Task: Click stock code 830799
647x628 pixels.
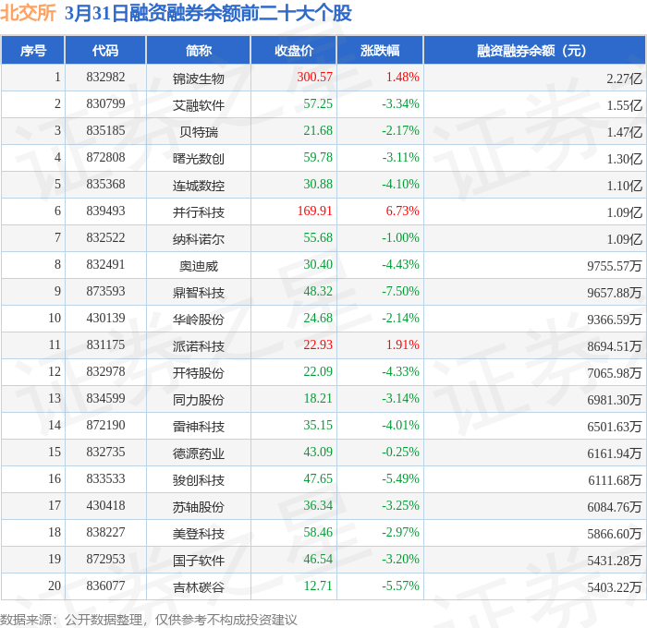Action: click(x=105, y=104)
